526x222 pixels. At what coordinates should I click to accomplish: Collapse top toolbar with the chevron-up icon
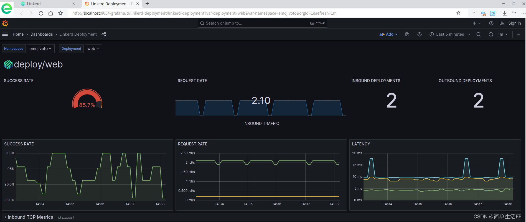519,34
